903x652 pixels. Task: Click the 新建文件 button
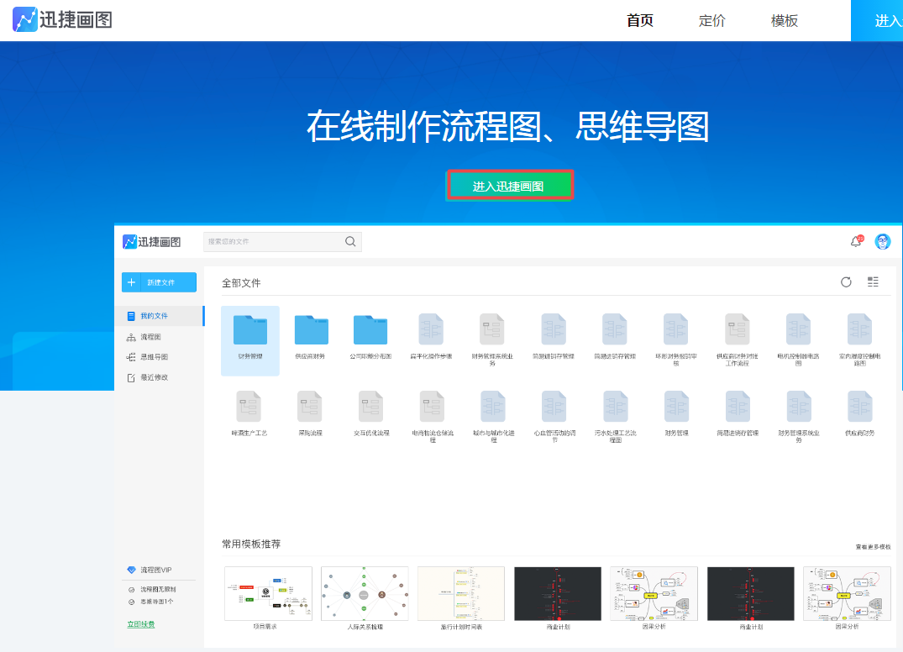(159, 282)
